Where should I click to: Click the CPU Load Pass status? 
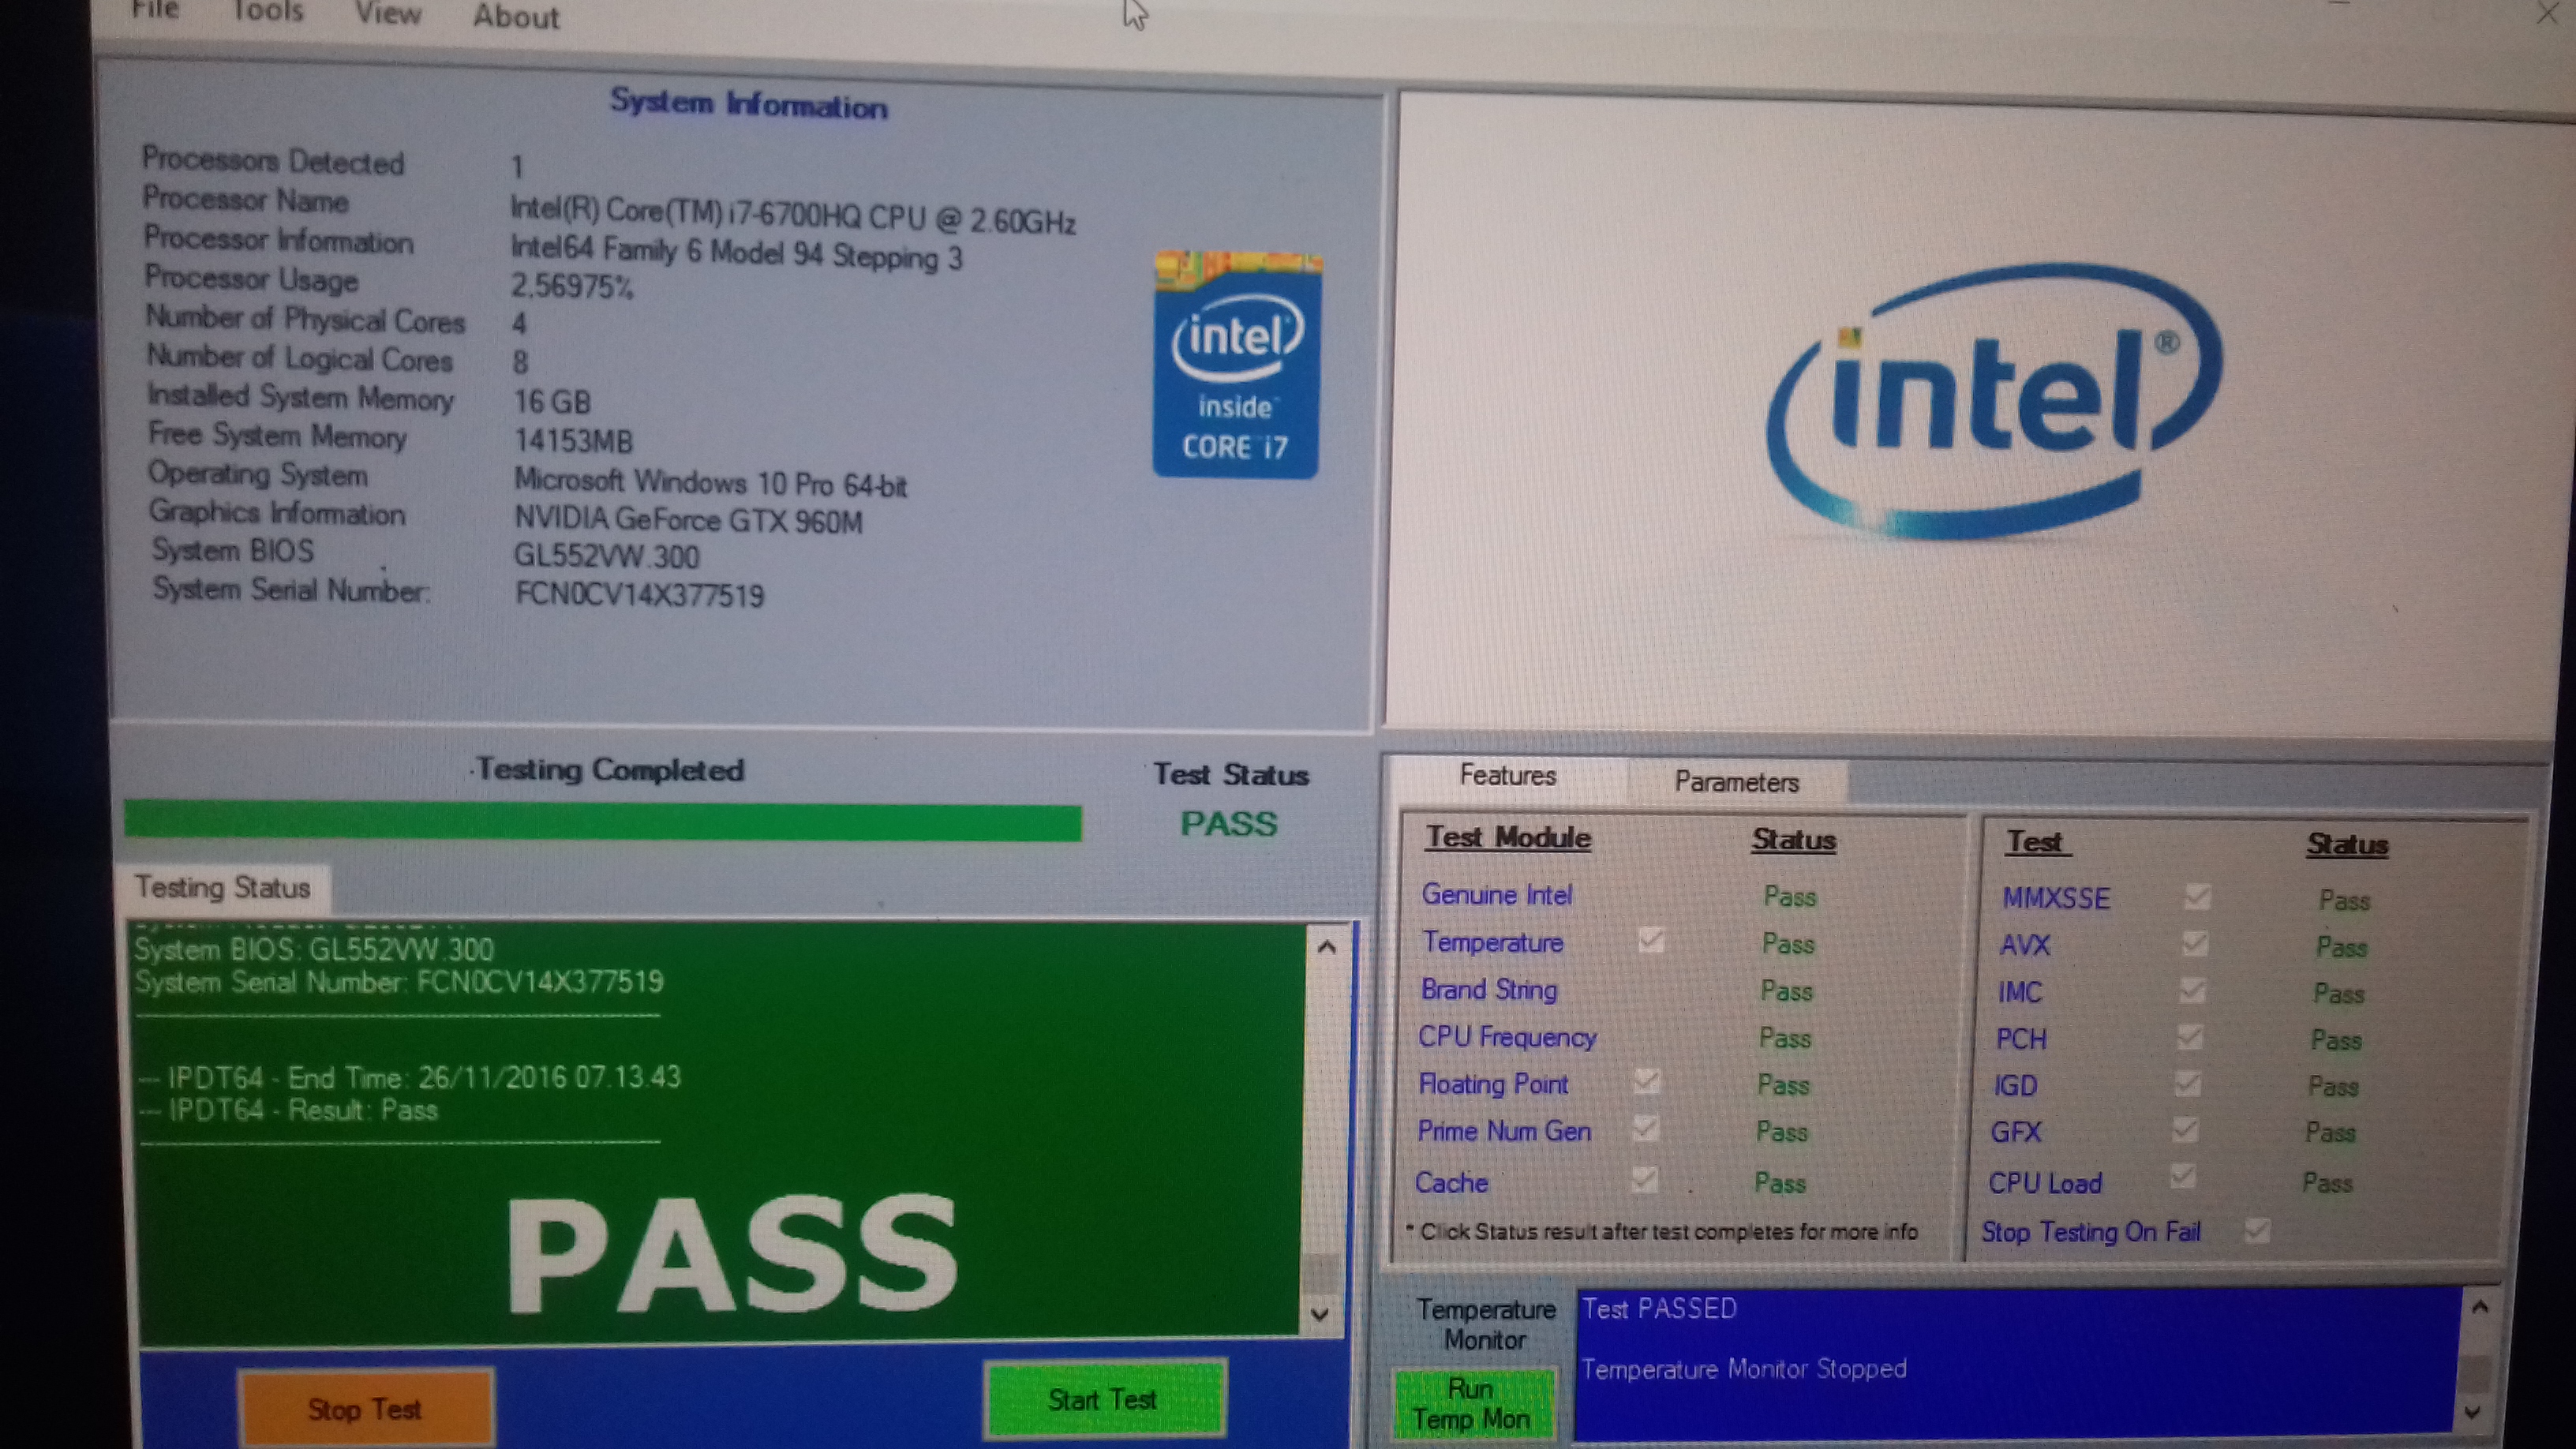pos(2327,1184)
